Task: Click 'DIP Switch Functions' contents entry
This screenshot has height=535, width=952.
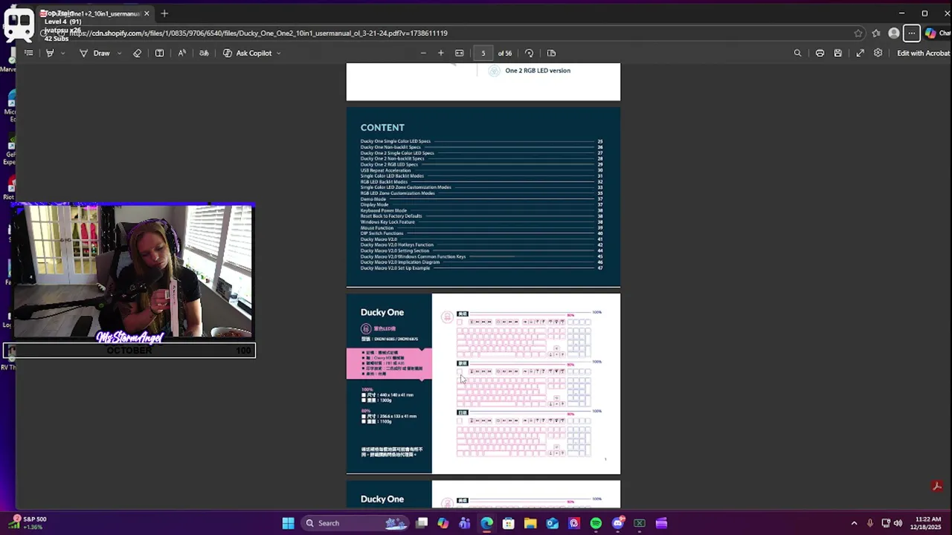Action: coord(382,233)
